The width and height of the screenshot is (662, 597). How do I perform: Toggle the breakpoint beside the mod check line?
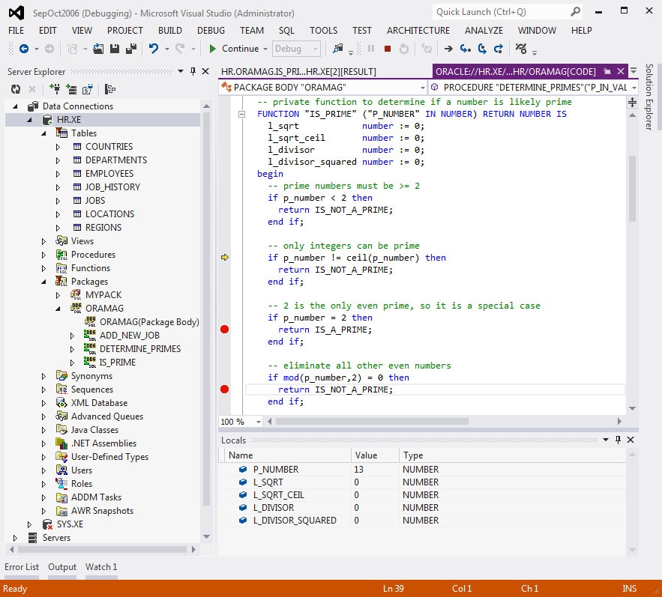(223, 389)
